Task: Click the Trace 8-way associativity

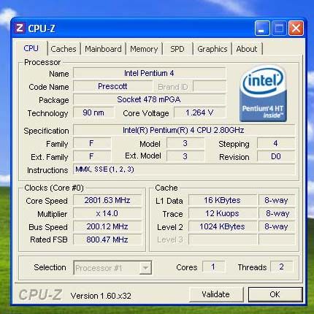Action: 277,213
